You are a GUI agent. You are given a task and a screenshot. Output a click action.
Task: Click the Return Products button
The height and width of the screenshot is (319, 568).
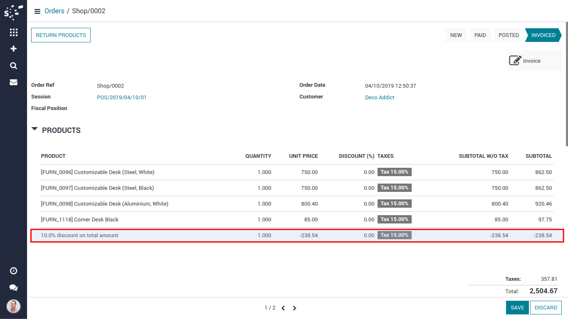click(61, 35)
